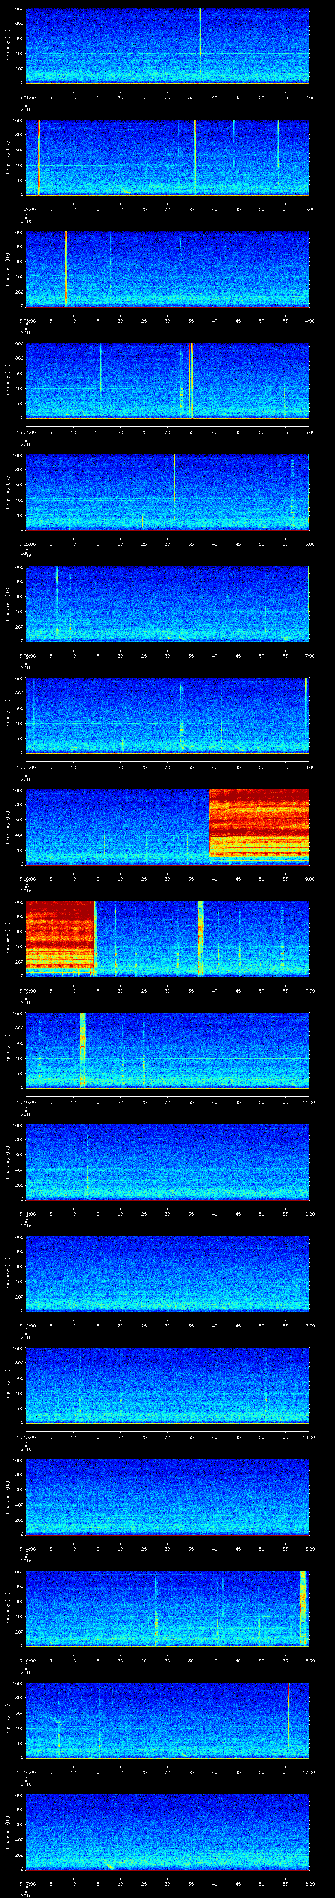Click the '45' seconds tick under the 15:13:00 panel
This screenshot has width=335, height=1898.
pos(238,1437)
